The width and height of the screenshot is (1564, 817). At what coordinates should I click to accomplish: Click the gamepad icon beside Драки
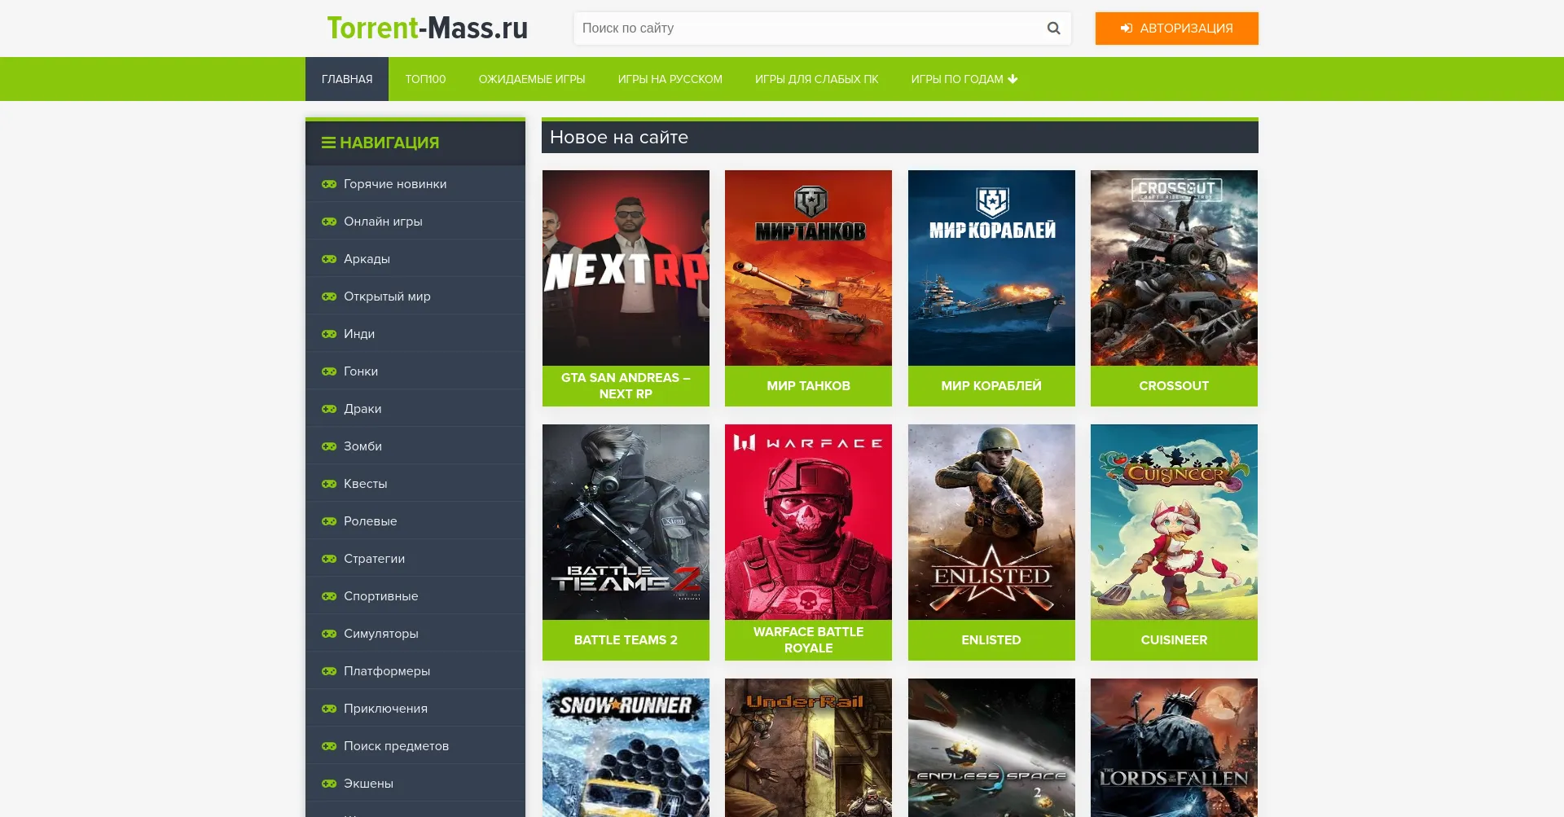click(x=329, y=409)
